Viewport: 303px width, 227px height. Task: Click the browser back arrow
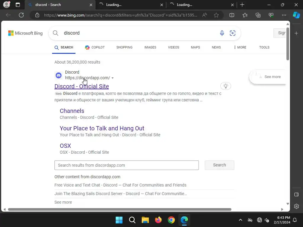click(x=8, y=15)
